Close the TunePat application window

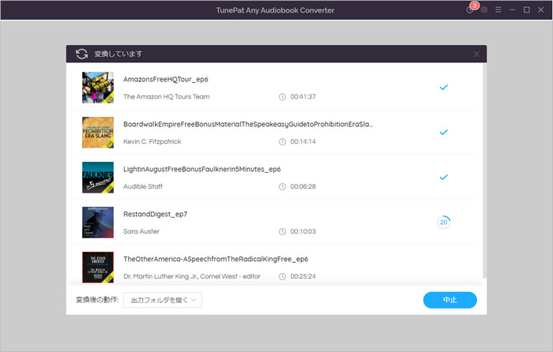[x=540, y=10]
